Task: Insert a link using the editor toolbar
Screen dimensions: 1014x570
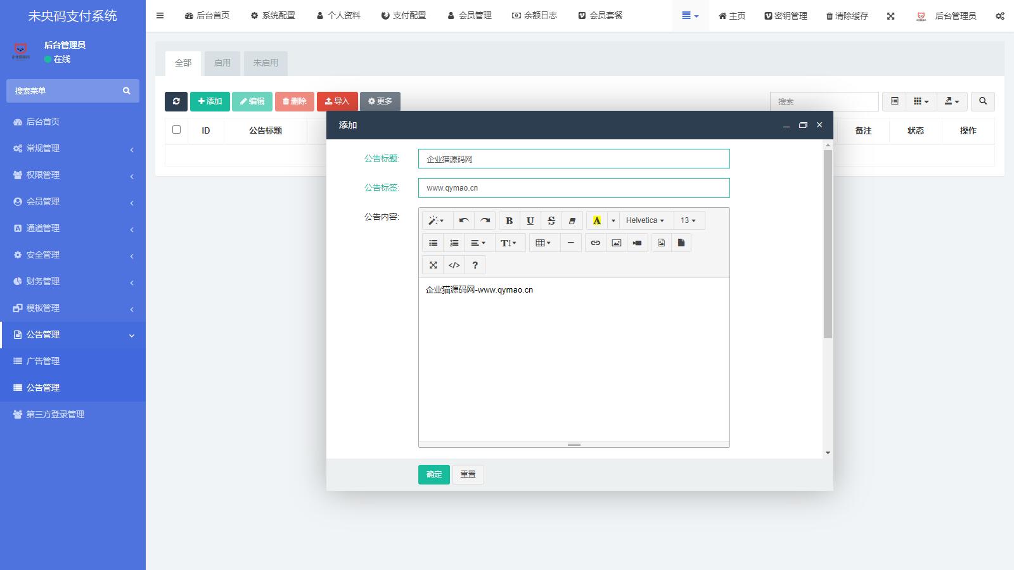Action: click(x=595, y=243)
